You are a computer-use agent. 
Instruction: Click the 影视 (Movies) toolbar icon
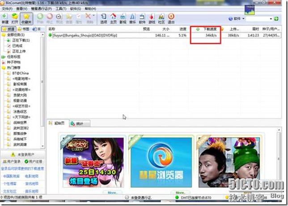[123, 18]
